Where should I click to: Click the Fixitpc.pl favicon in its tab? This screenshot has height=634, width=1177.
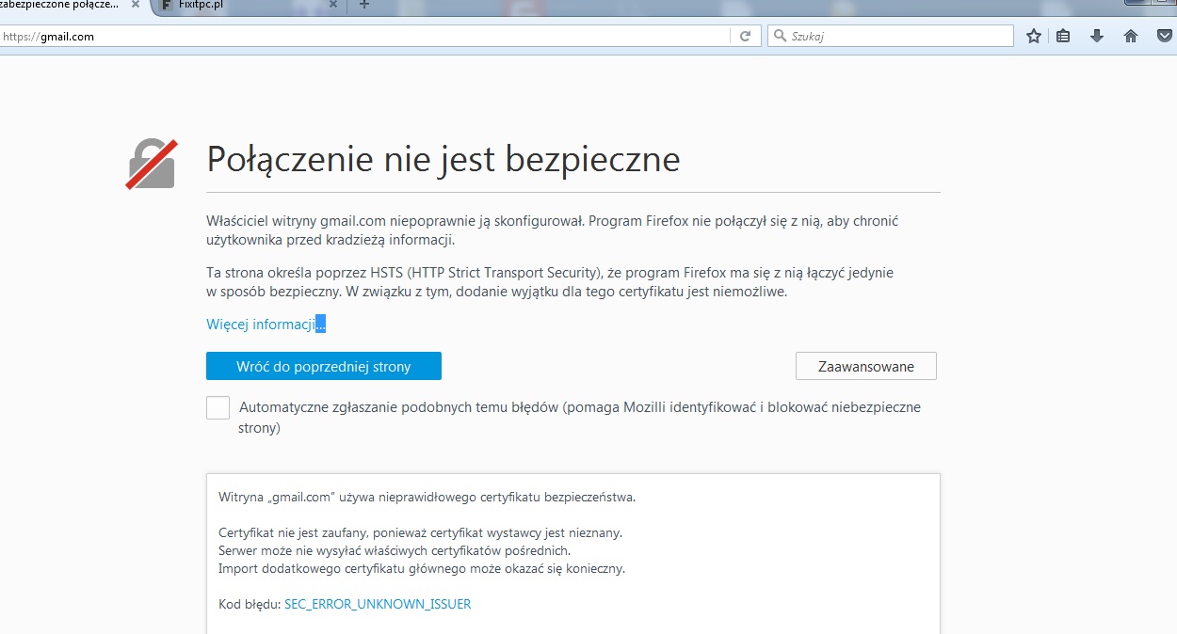166,5
